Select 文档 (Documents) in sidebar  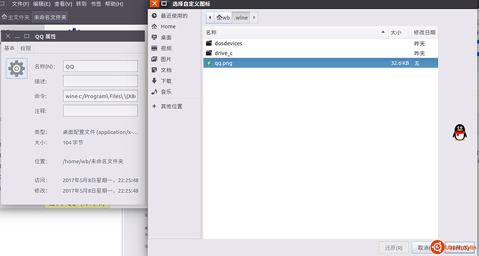point(162,70)
